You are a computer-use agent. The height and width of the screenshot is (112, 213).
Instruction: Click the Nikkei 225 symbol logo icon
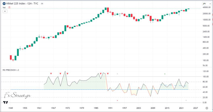pos(4,3)
